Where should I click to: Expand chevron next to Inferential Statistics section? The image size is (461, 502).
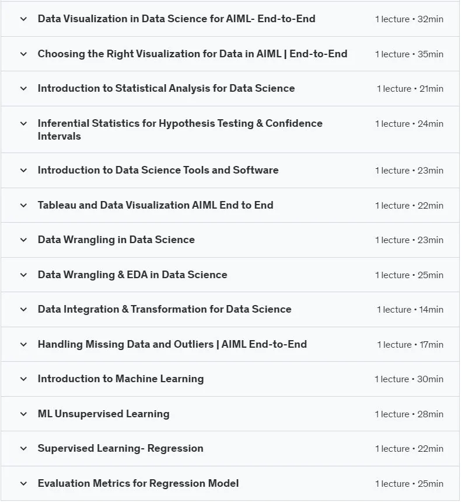(x=23, y=123)
